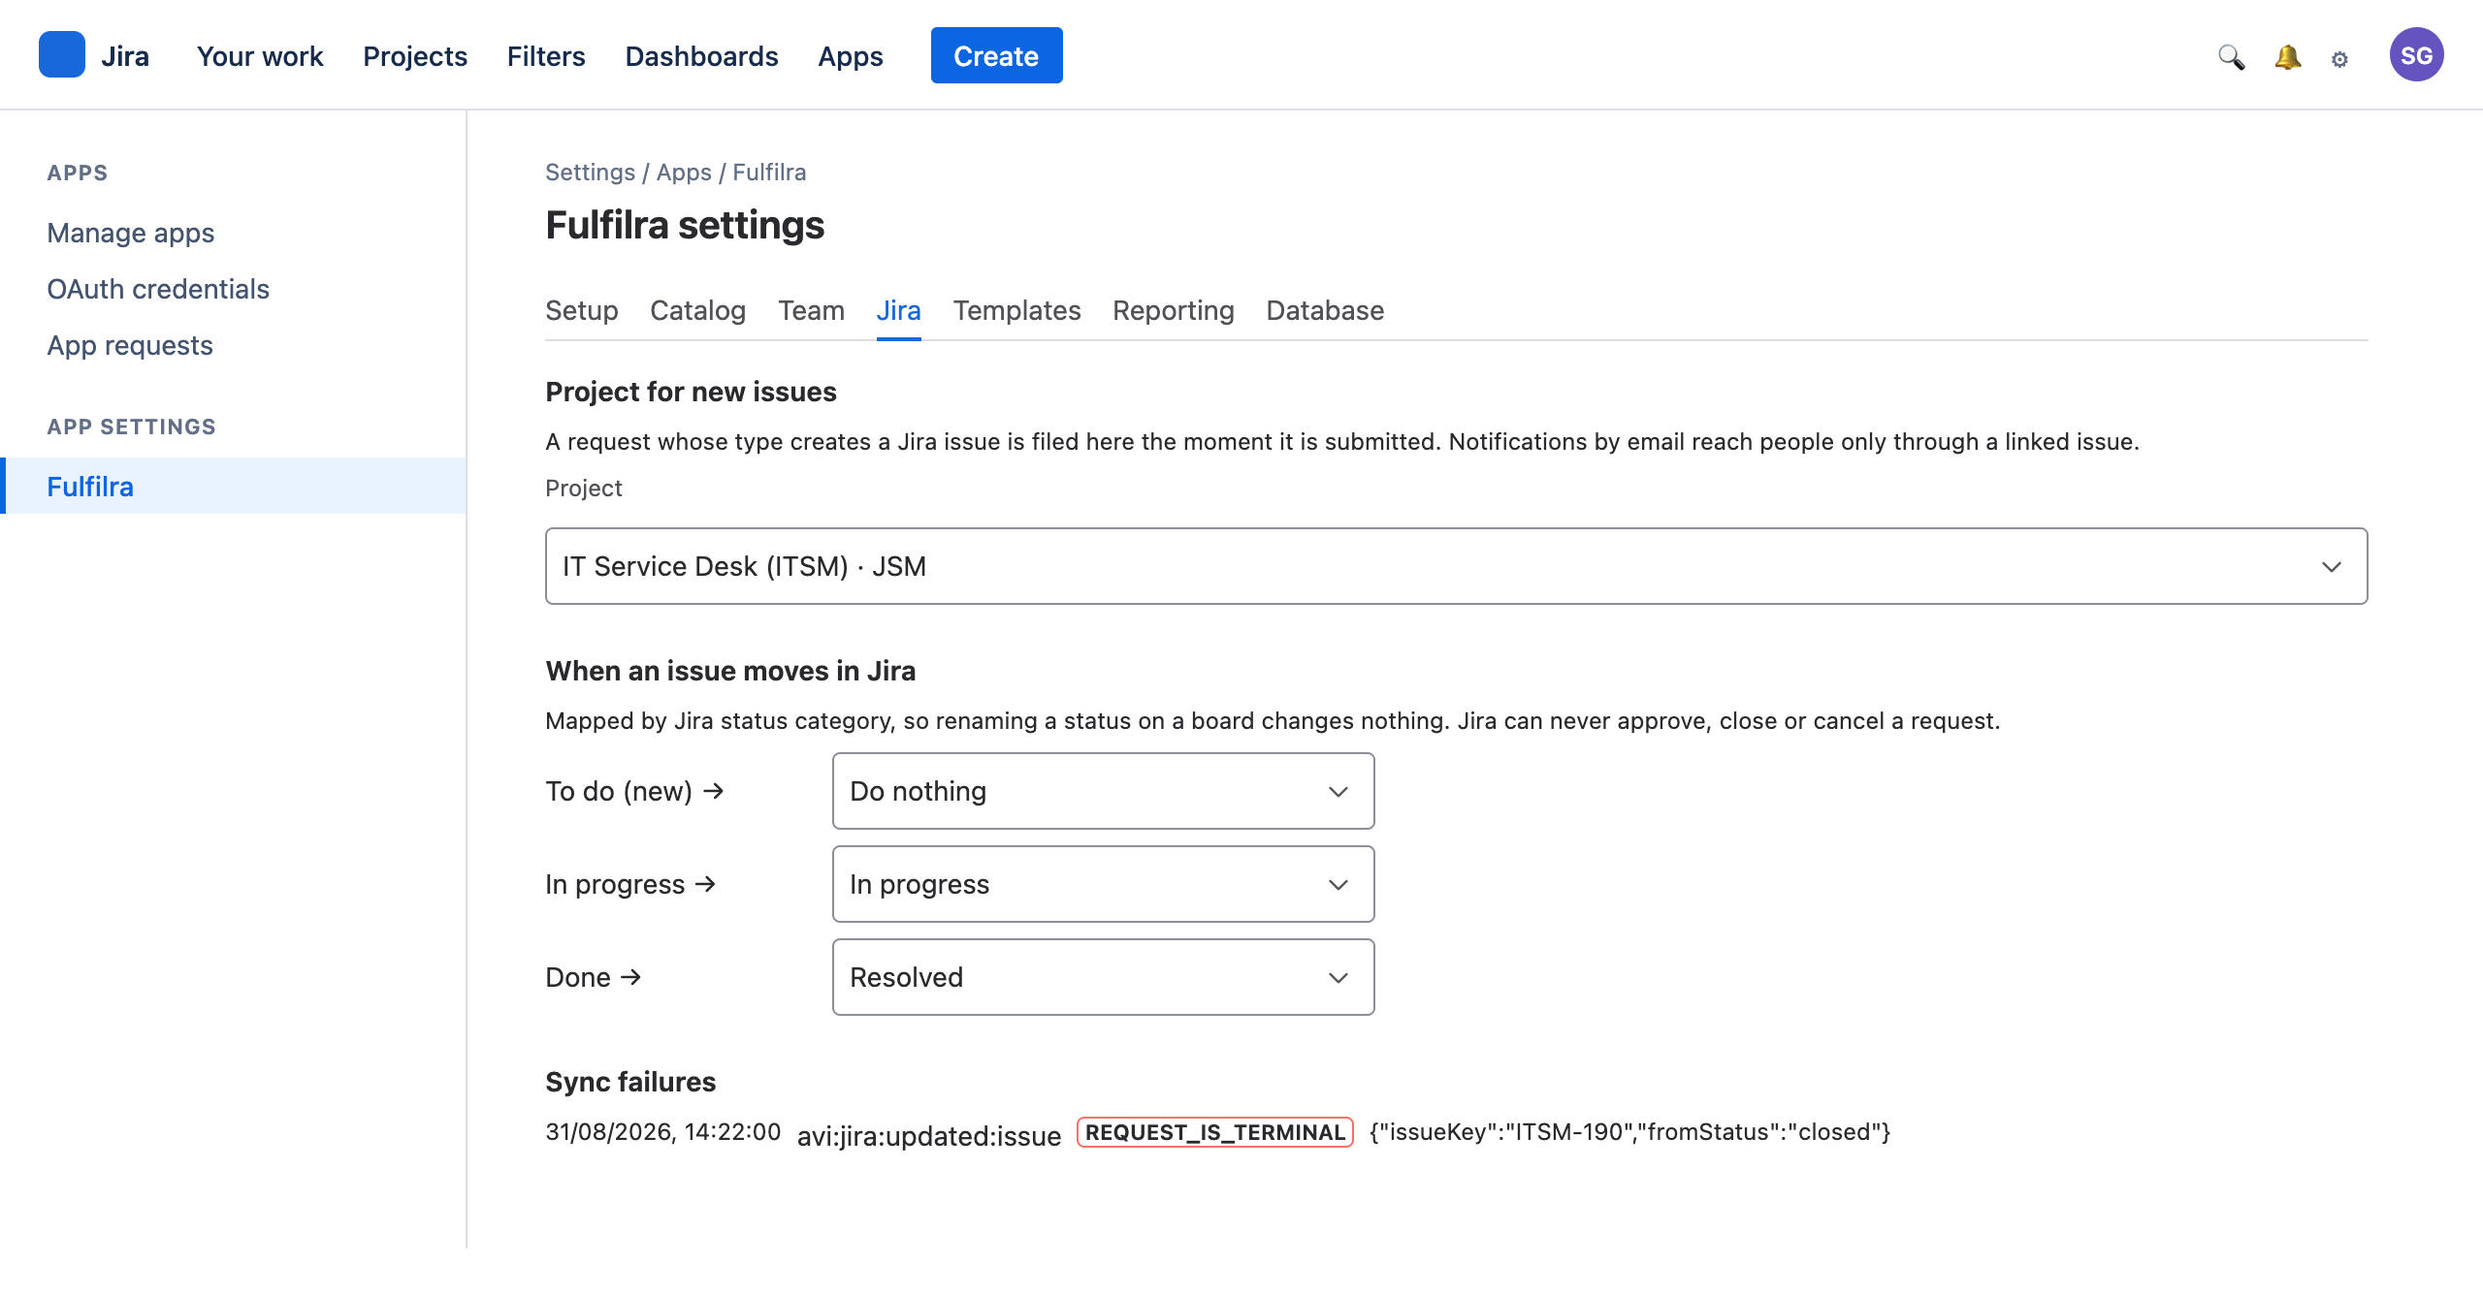2483x1295 pixels.
Task: Click the blue Jira logo icon
Action: point(62,55)
